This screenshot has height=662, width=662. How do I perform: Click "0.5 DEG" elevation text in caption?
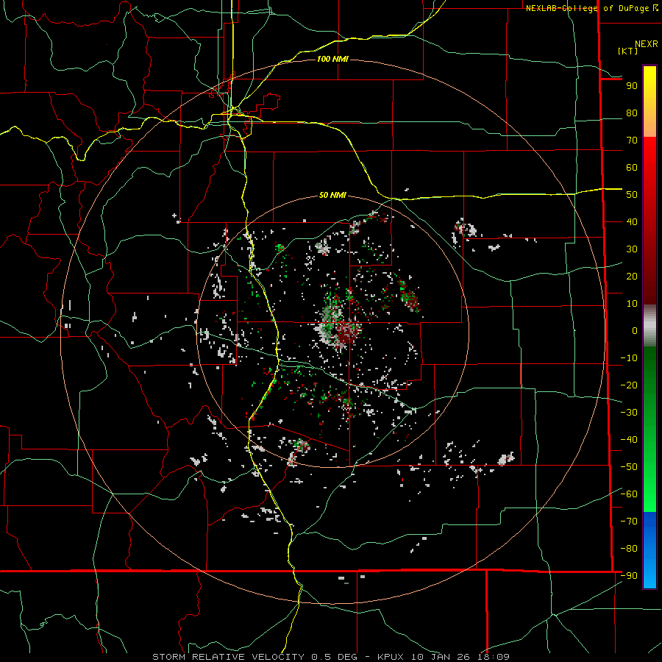point(335,657)
